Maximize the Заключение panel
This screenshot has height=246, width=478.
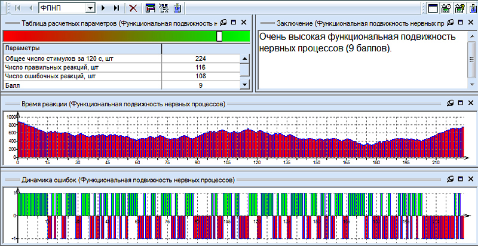[460, 23]
